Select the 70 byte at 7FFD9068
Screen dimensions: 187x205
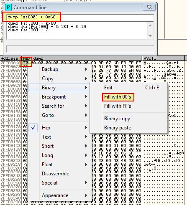[26, 63]
